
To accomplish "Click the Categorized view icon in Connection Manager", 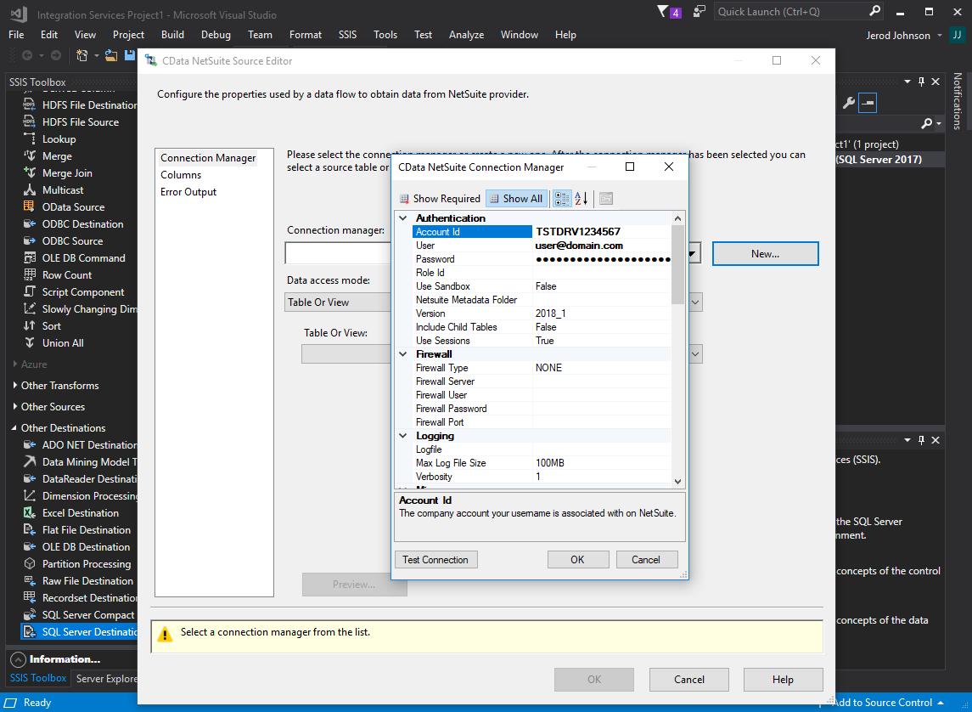I will (562, 199).
